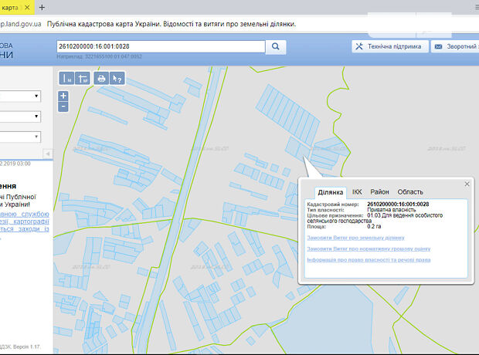Switch to the ІКК tab

point(357,191)
